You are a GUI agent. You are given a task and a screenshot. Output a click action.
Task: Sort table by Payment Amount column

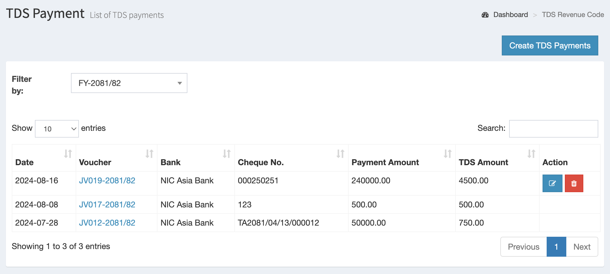coord(402,158)
